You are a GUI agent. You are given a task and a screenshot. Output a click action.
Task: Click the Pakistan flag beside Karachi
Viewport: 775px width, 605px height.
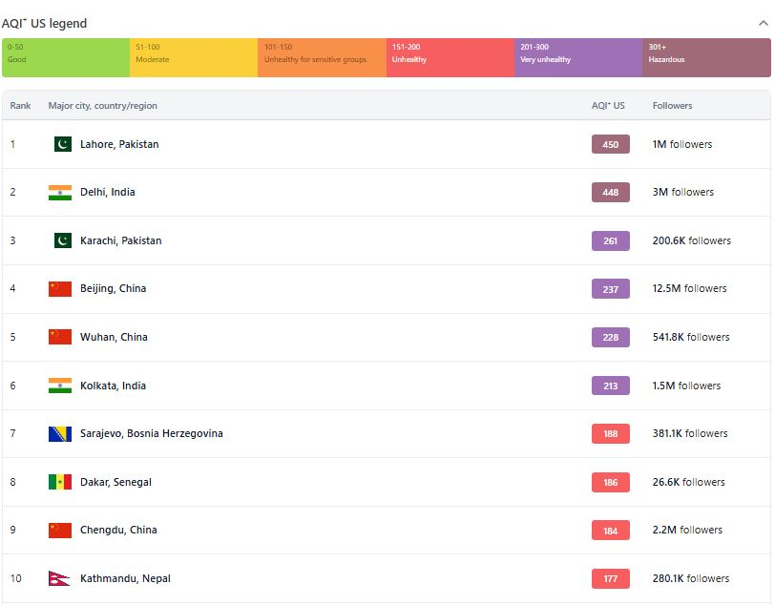62,240
